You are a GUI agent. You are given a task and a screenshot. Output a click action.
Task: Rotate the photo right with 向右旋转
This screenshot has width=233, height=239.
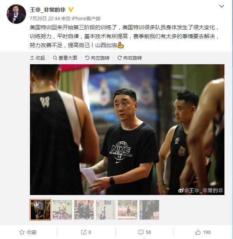(130, 58)
